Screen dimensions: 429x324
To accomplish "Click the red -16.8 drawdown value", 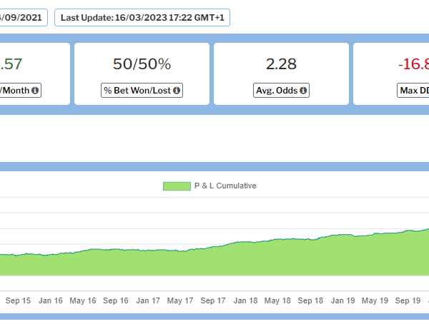I will click(413, 64).
